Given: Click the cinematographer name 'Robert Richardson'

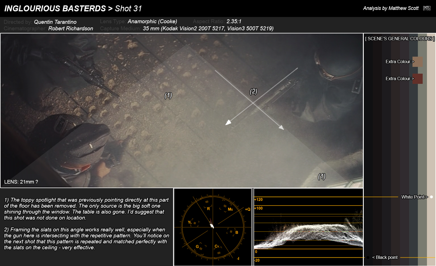Looking at the screenshot, I should [x=71, y=28].
